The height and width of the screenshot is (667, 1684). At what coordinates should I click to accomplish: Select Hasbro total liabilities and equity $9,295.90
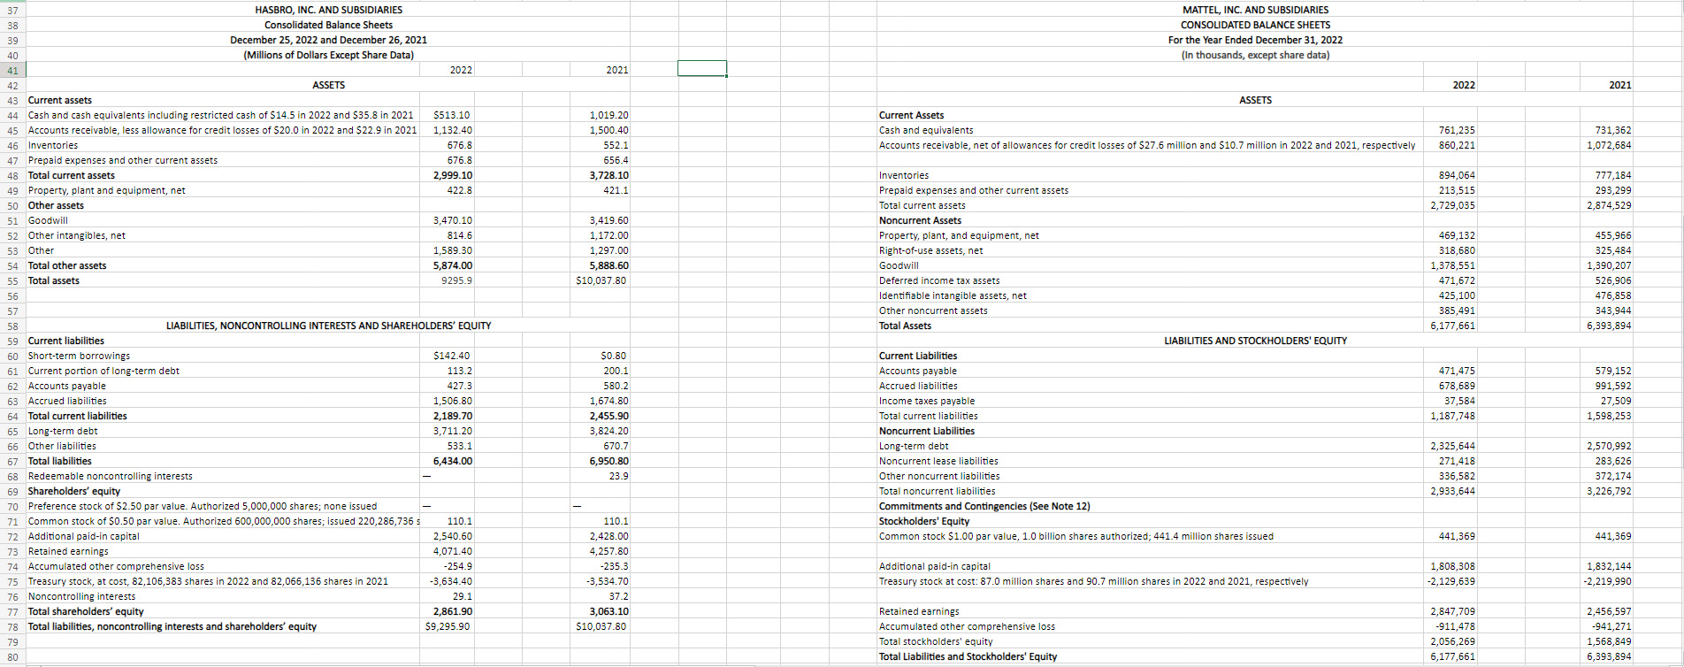[x=448, y=626]
